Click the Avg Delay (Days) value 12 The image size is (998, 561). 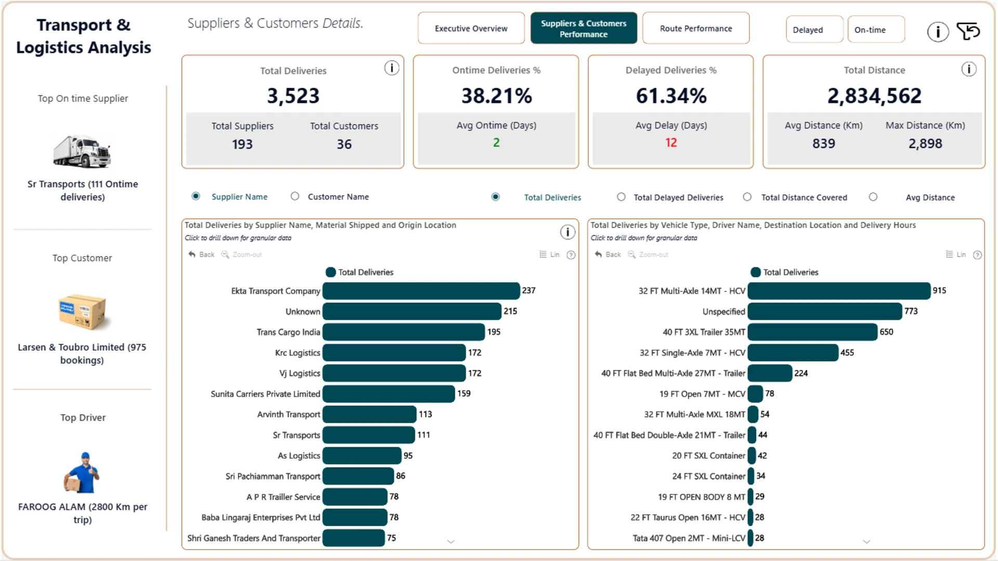click(x=671, y=142)
